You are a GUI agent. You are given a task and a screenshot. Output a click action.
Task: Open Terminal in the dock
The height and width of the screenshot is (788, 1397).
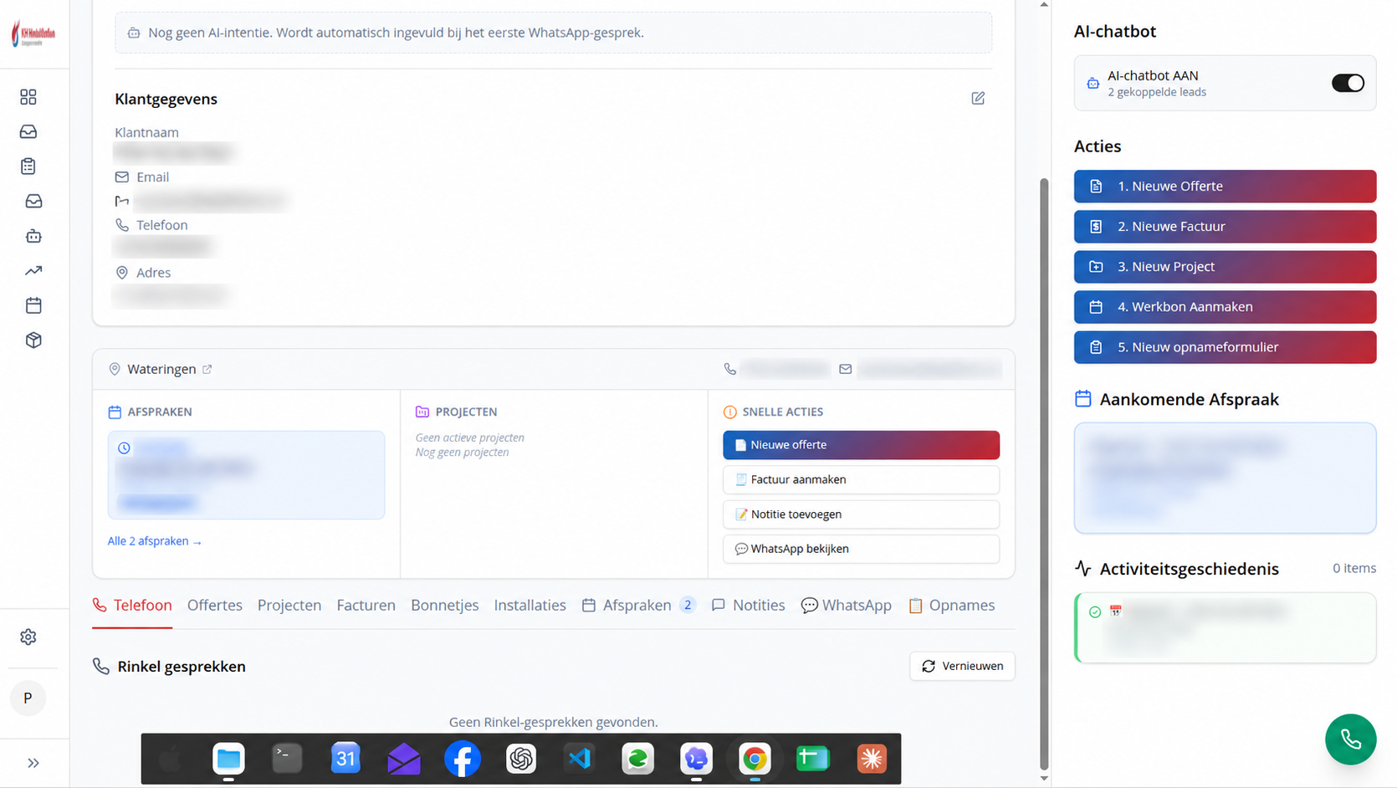coord(287,759)
